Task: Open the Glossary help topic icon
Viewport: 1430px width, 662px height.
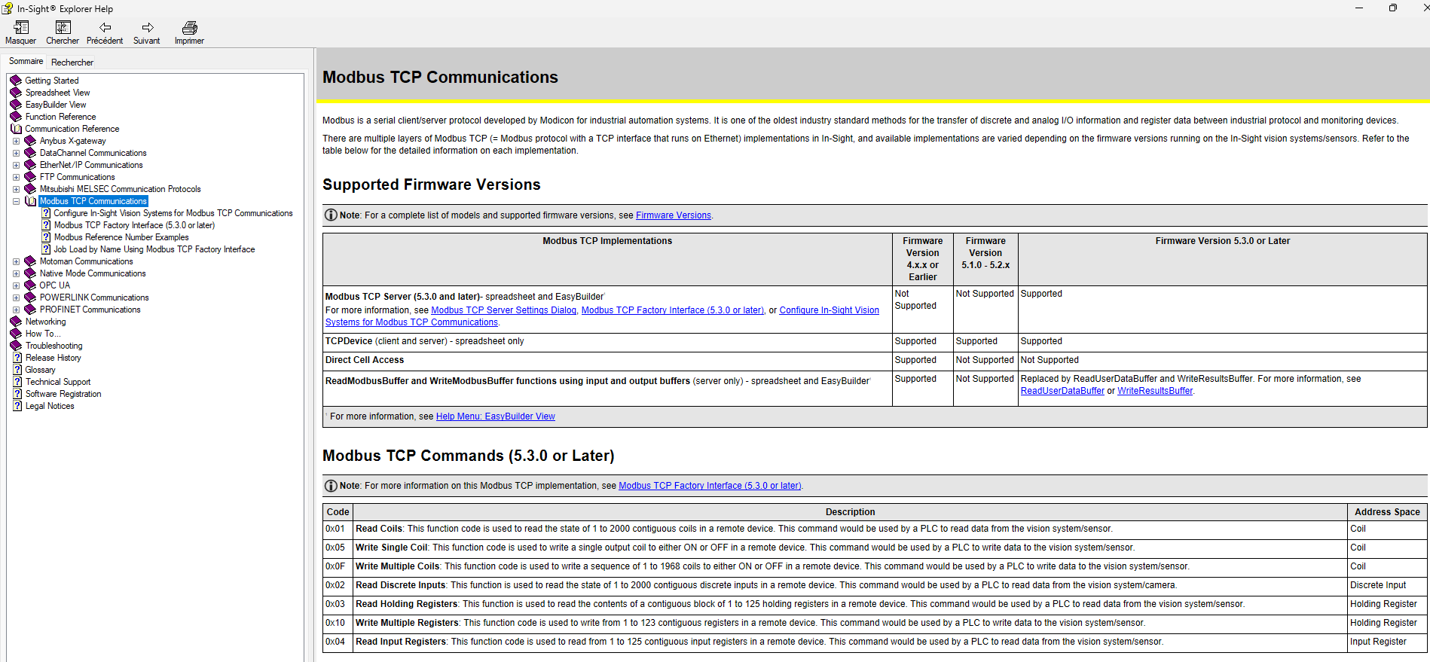Action: coord(17,370)
